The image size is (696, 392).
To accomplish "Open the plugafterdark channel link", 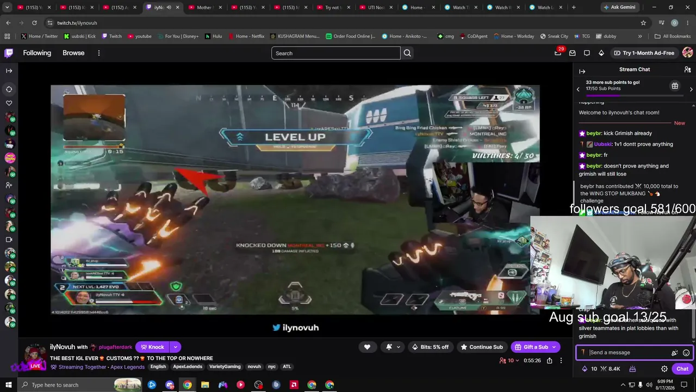I will pyautogui.click(x=115, y=347).
